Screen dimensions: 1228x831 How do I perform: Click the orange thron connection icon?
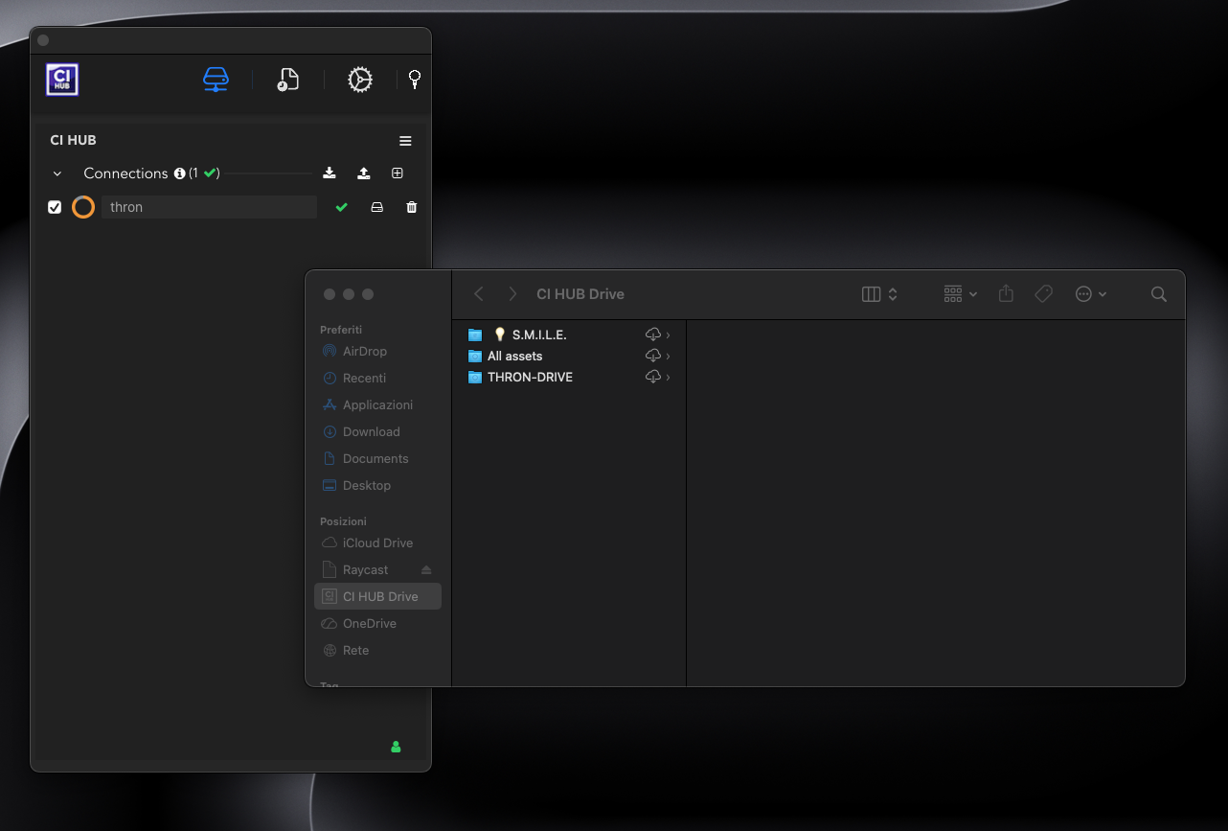click(83, 207)
